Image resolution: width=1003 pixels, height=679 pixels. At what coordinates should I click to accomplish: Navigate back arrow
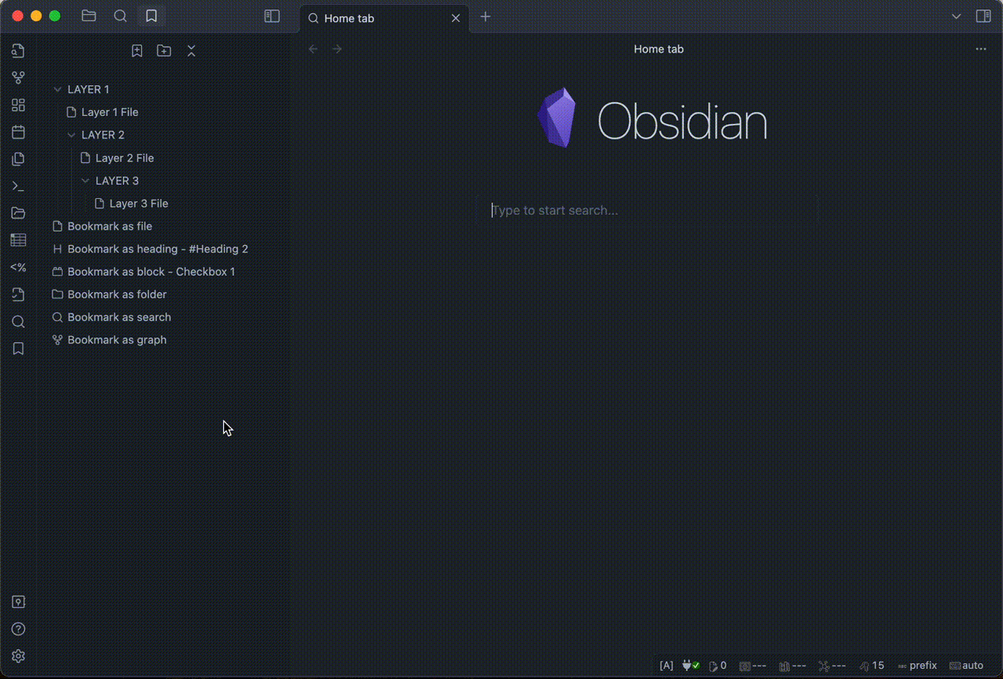click(313, 49)
